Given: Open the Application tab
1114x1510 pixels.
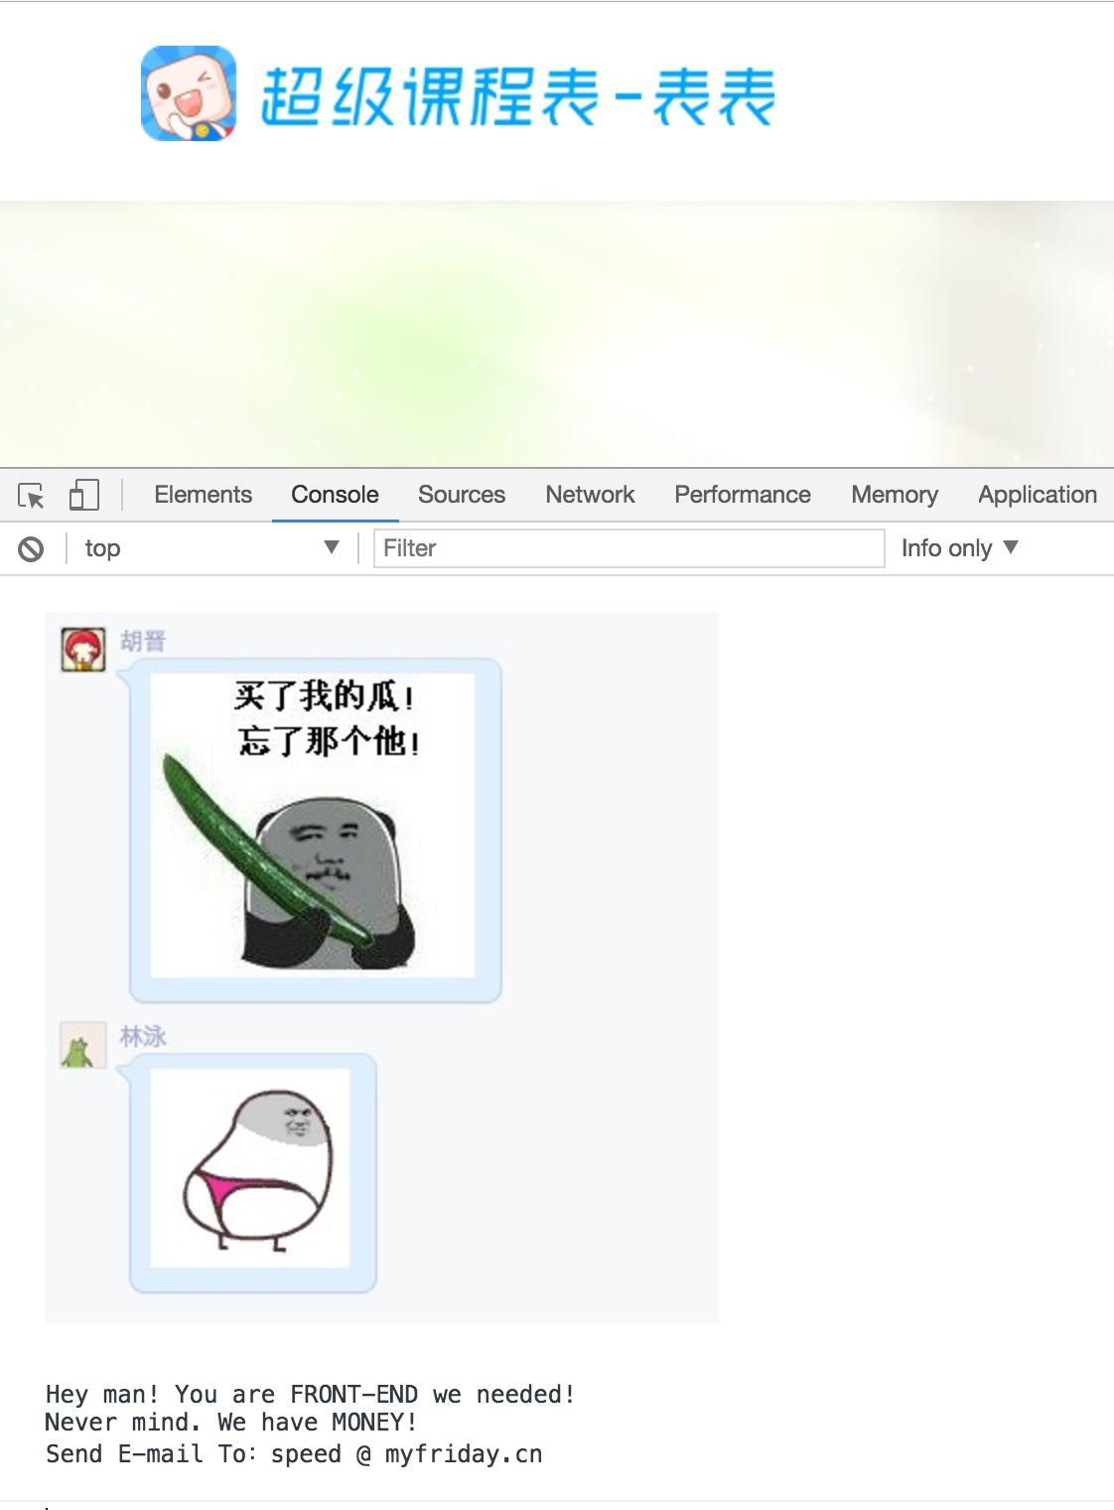Looking at the screenshot, I should [x=1038, y=495].
